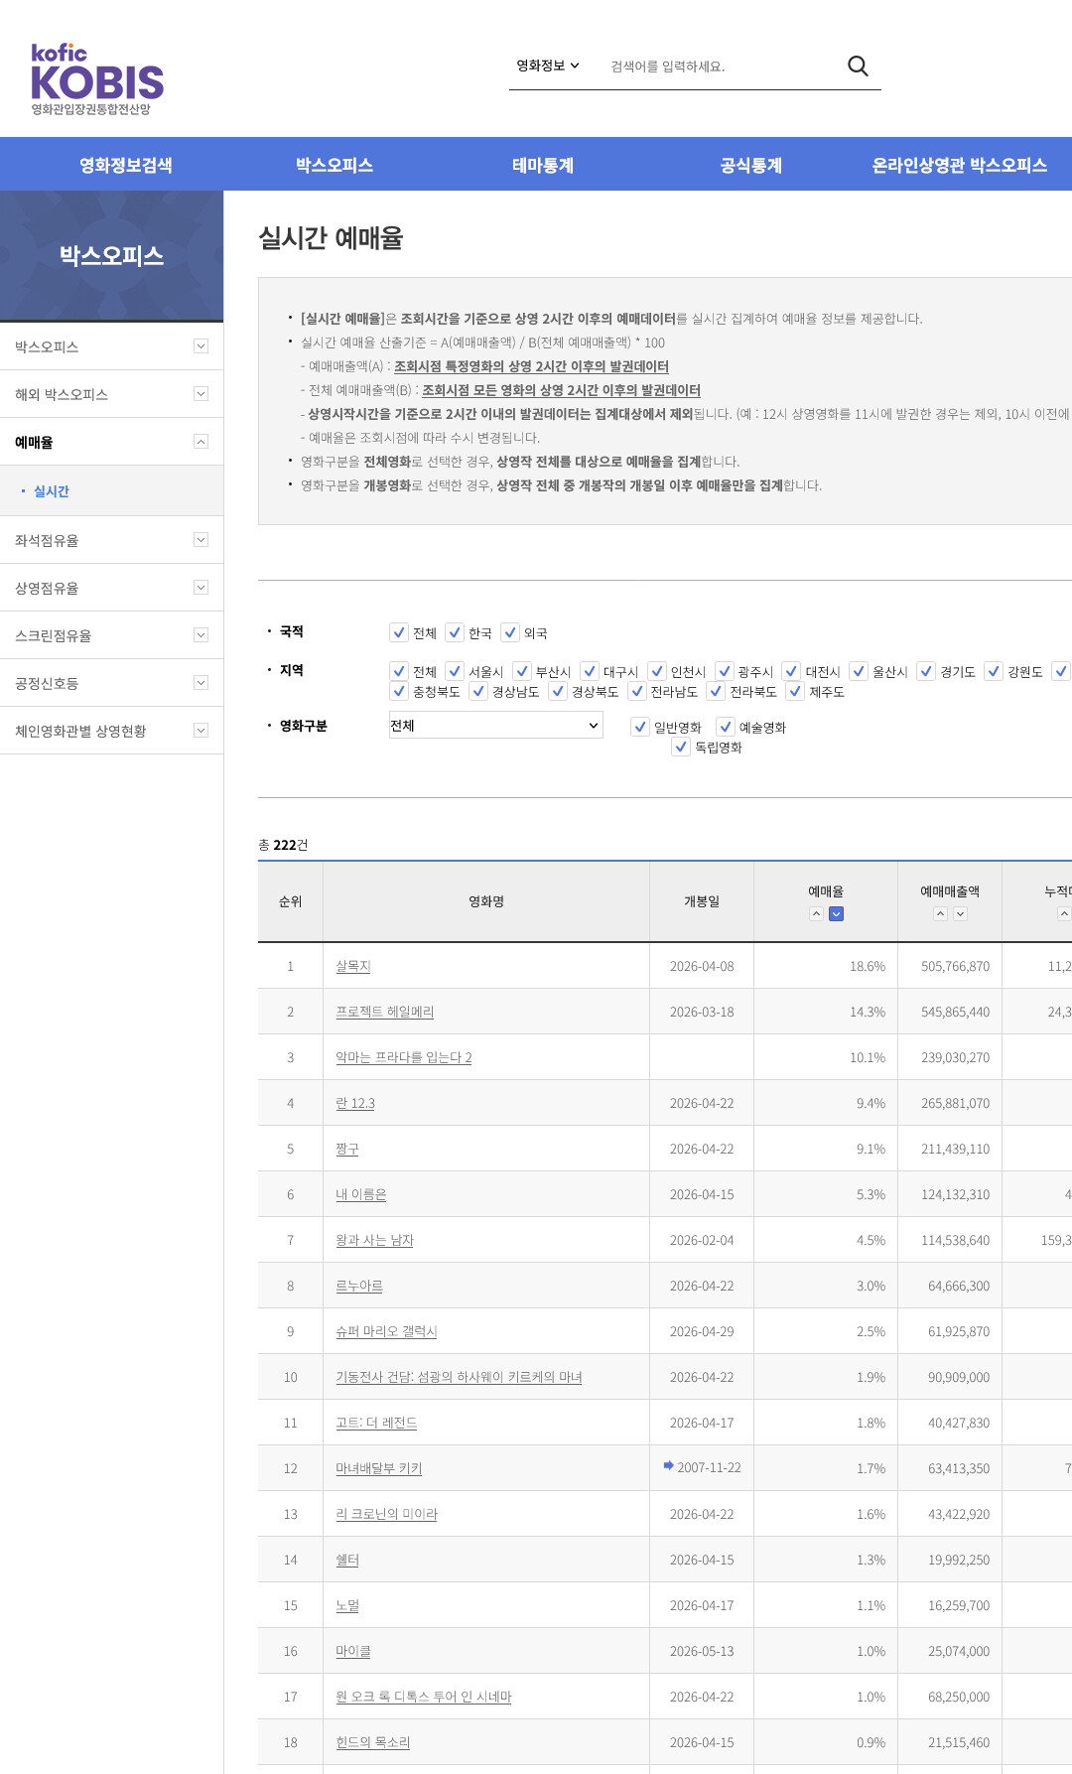
Task: Click the KOBIS logo
Action: 97,79
